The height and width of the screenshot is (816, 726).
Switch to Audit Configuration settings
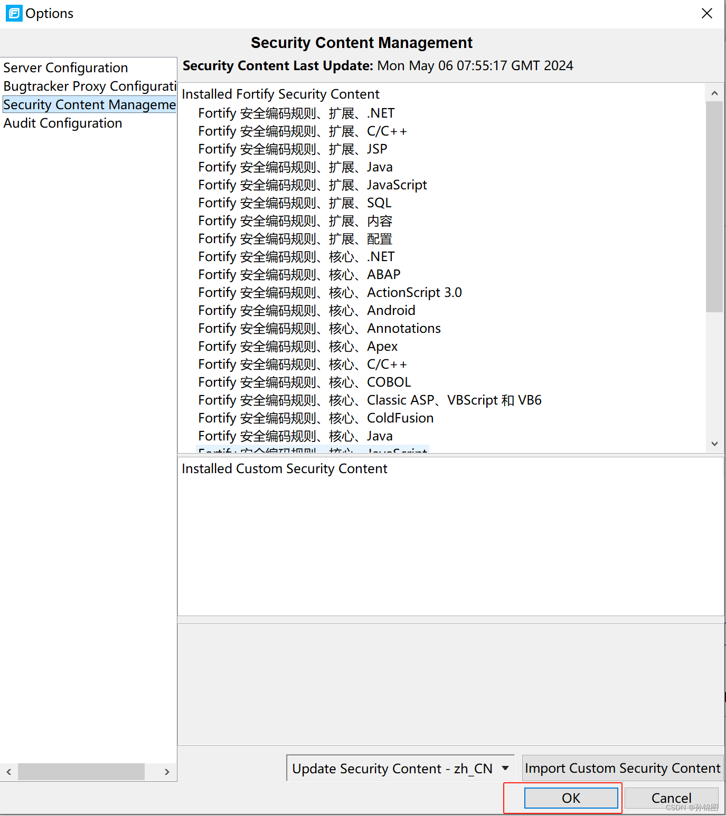62,123
